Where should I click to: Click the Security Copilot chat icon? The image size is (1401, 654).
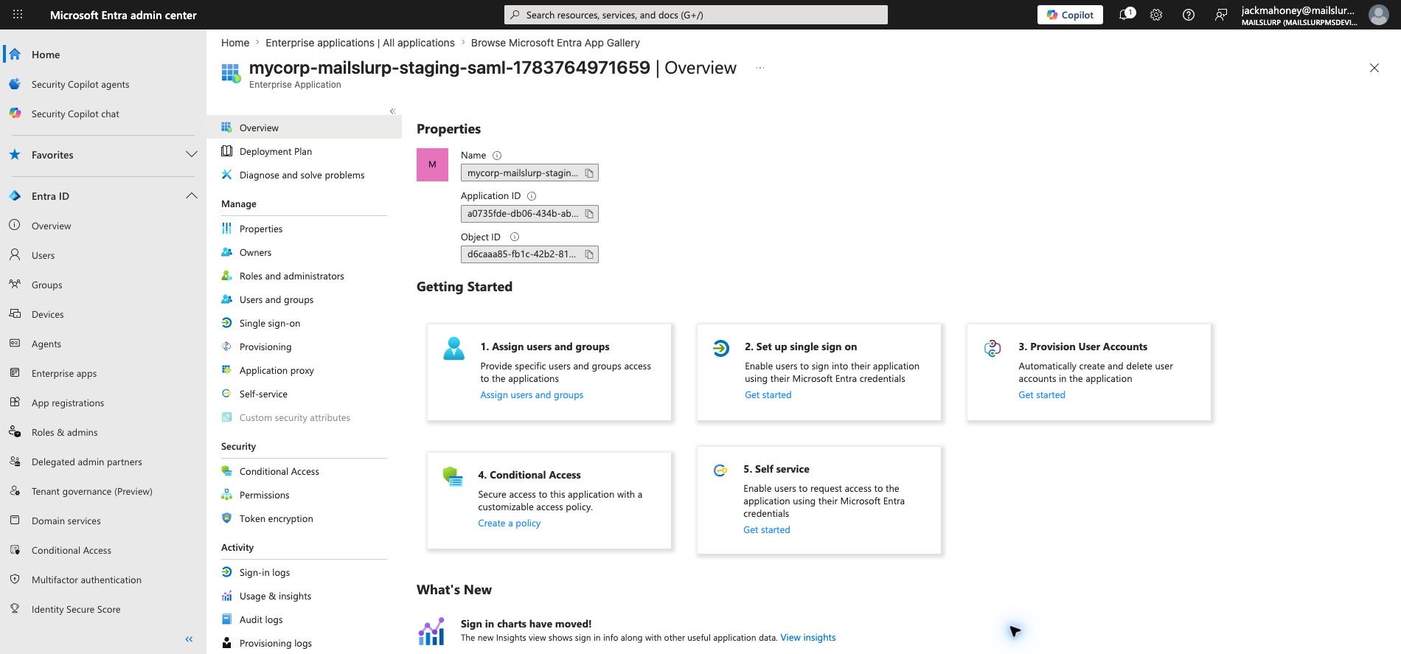[15, 114]
